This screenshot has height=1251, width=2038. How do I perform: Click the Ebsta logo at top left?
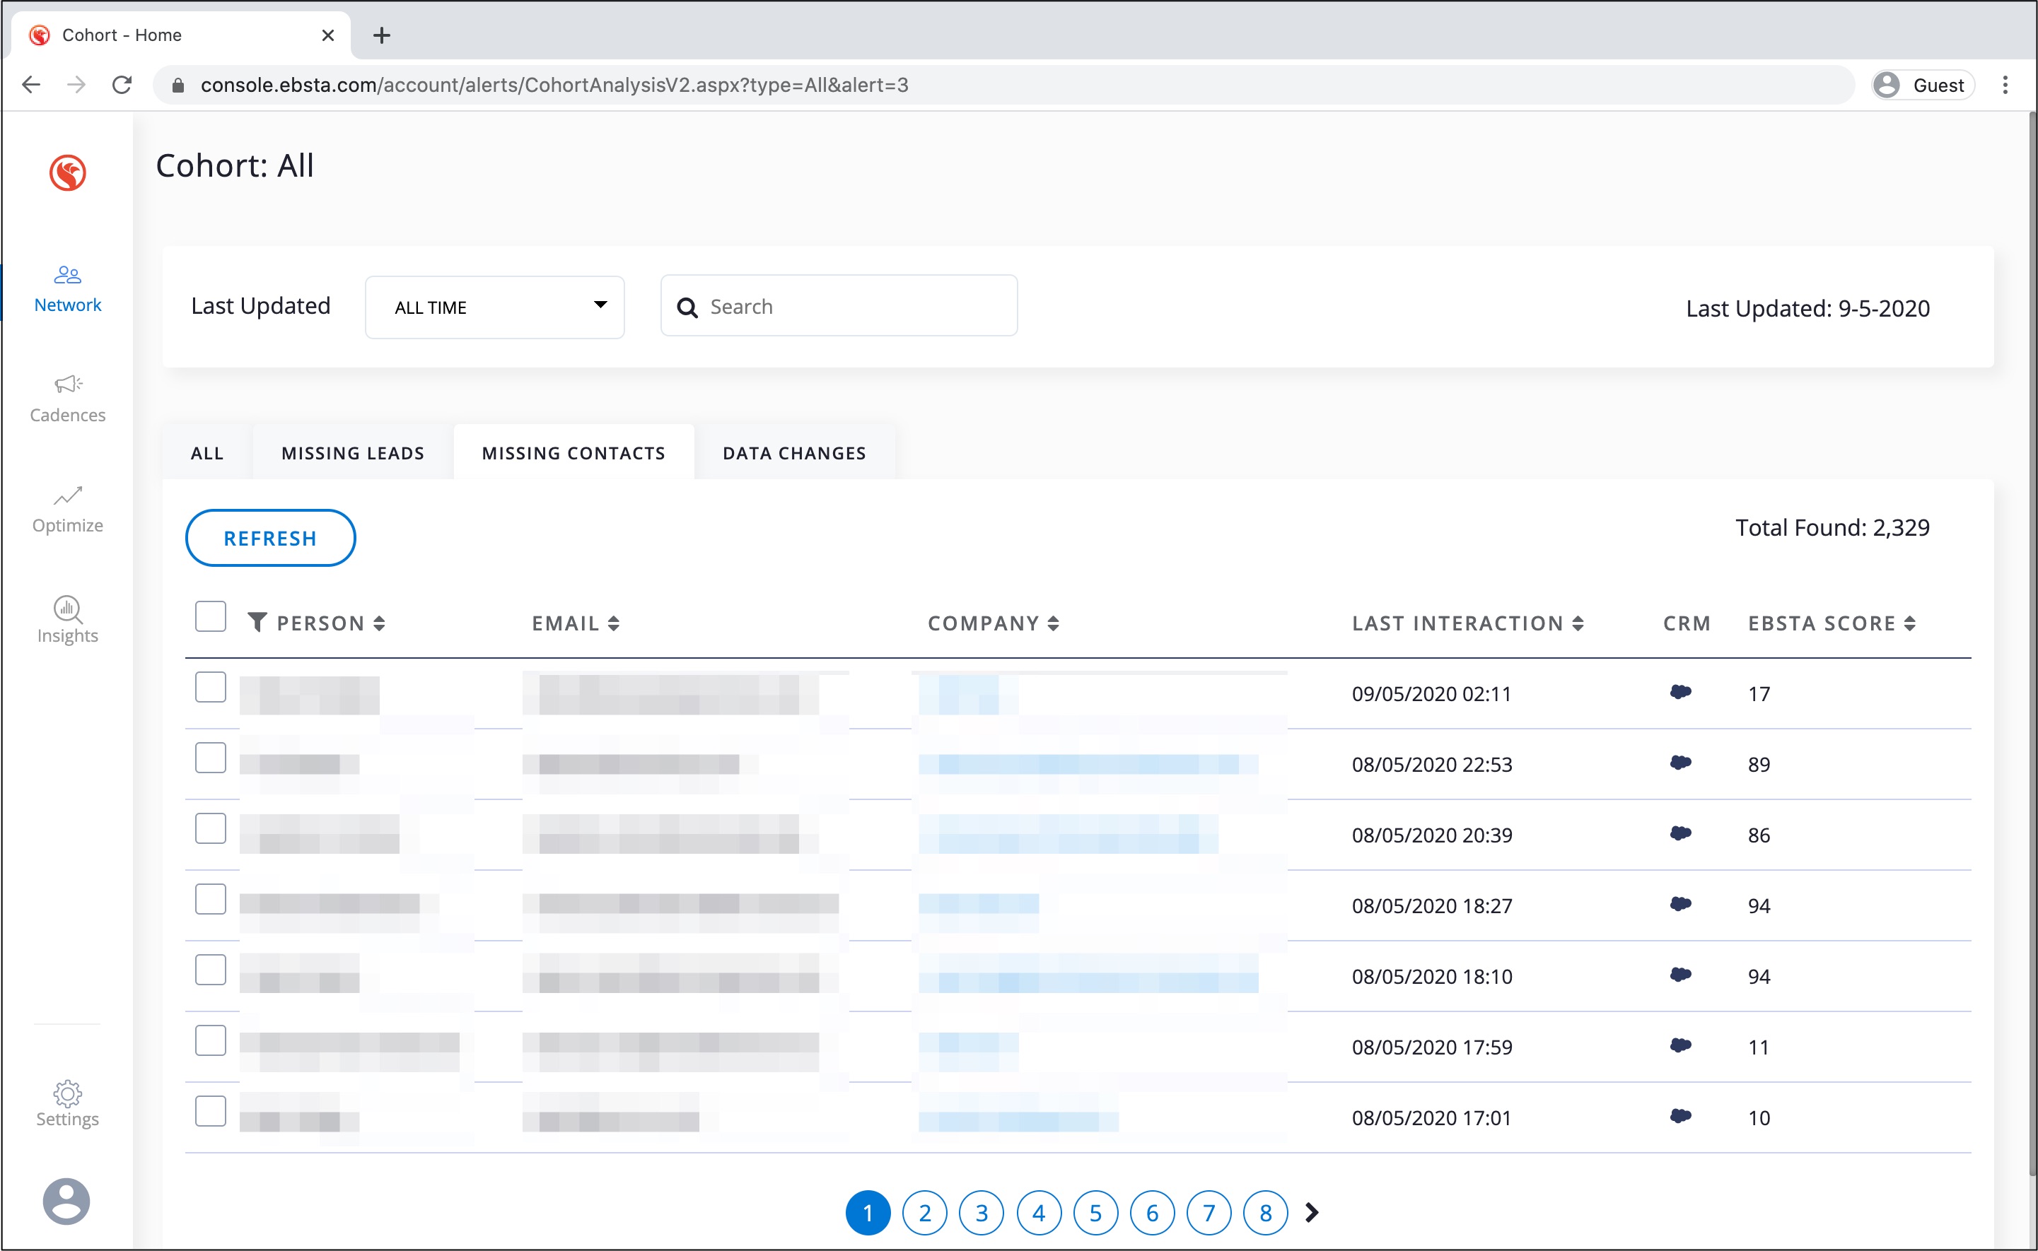tap(67, 173)
